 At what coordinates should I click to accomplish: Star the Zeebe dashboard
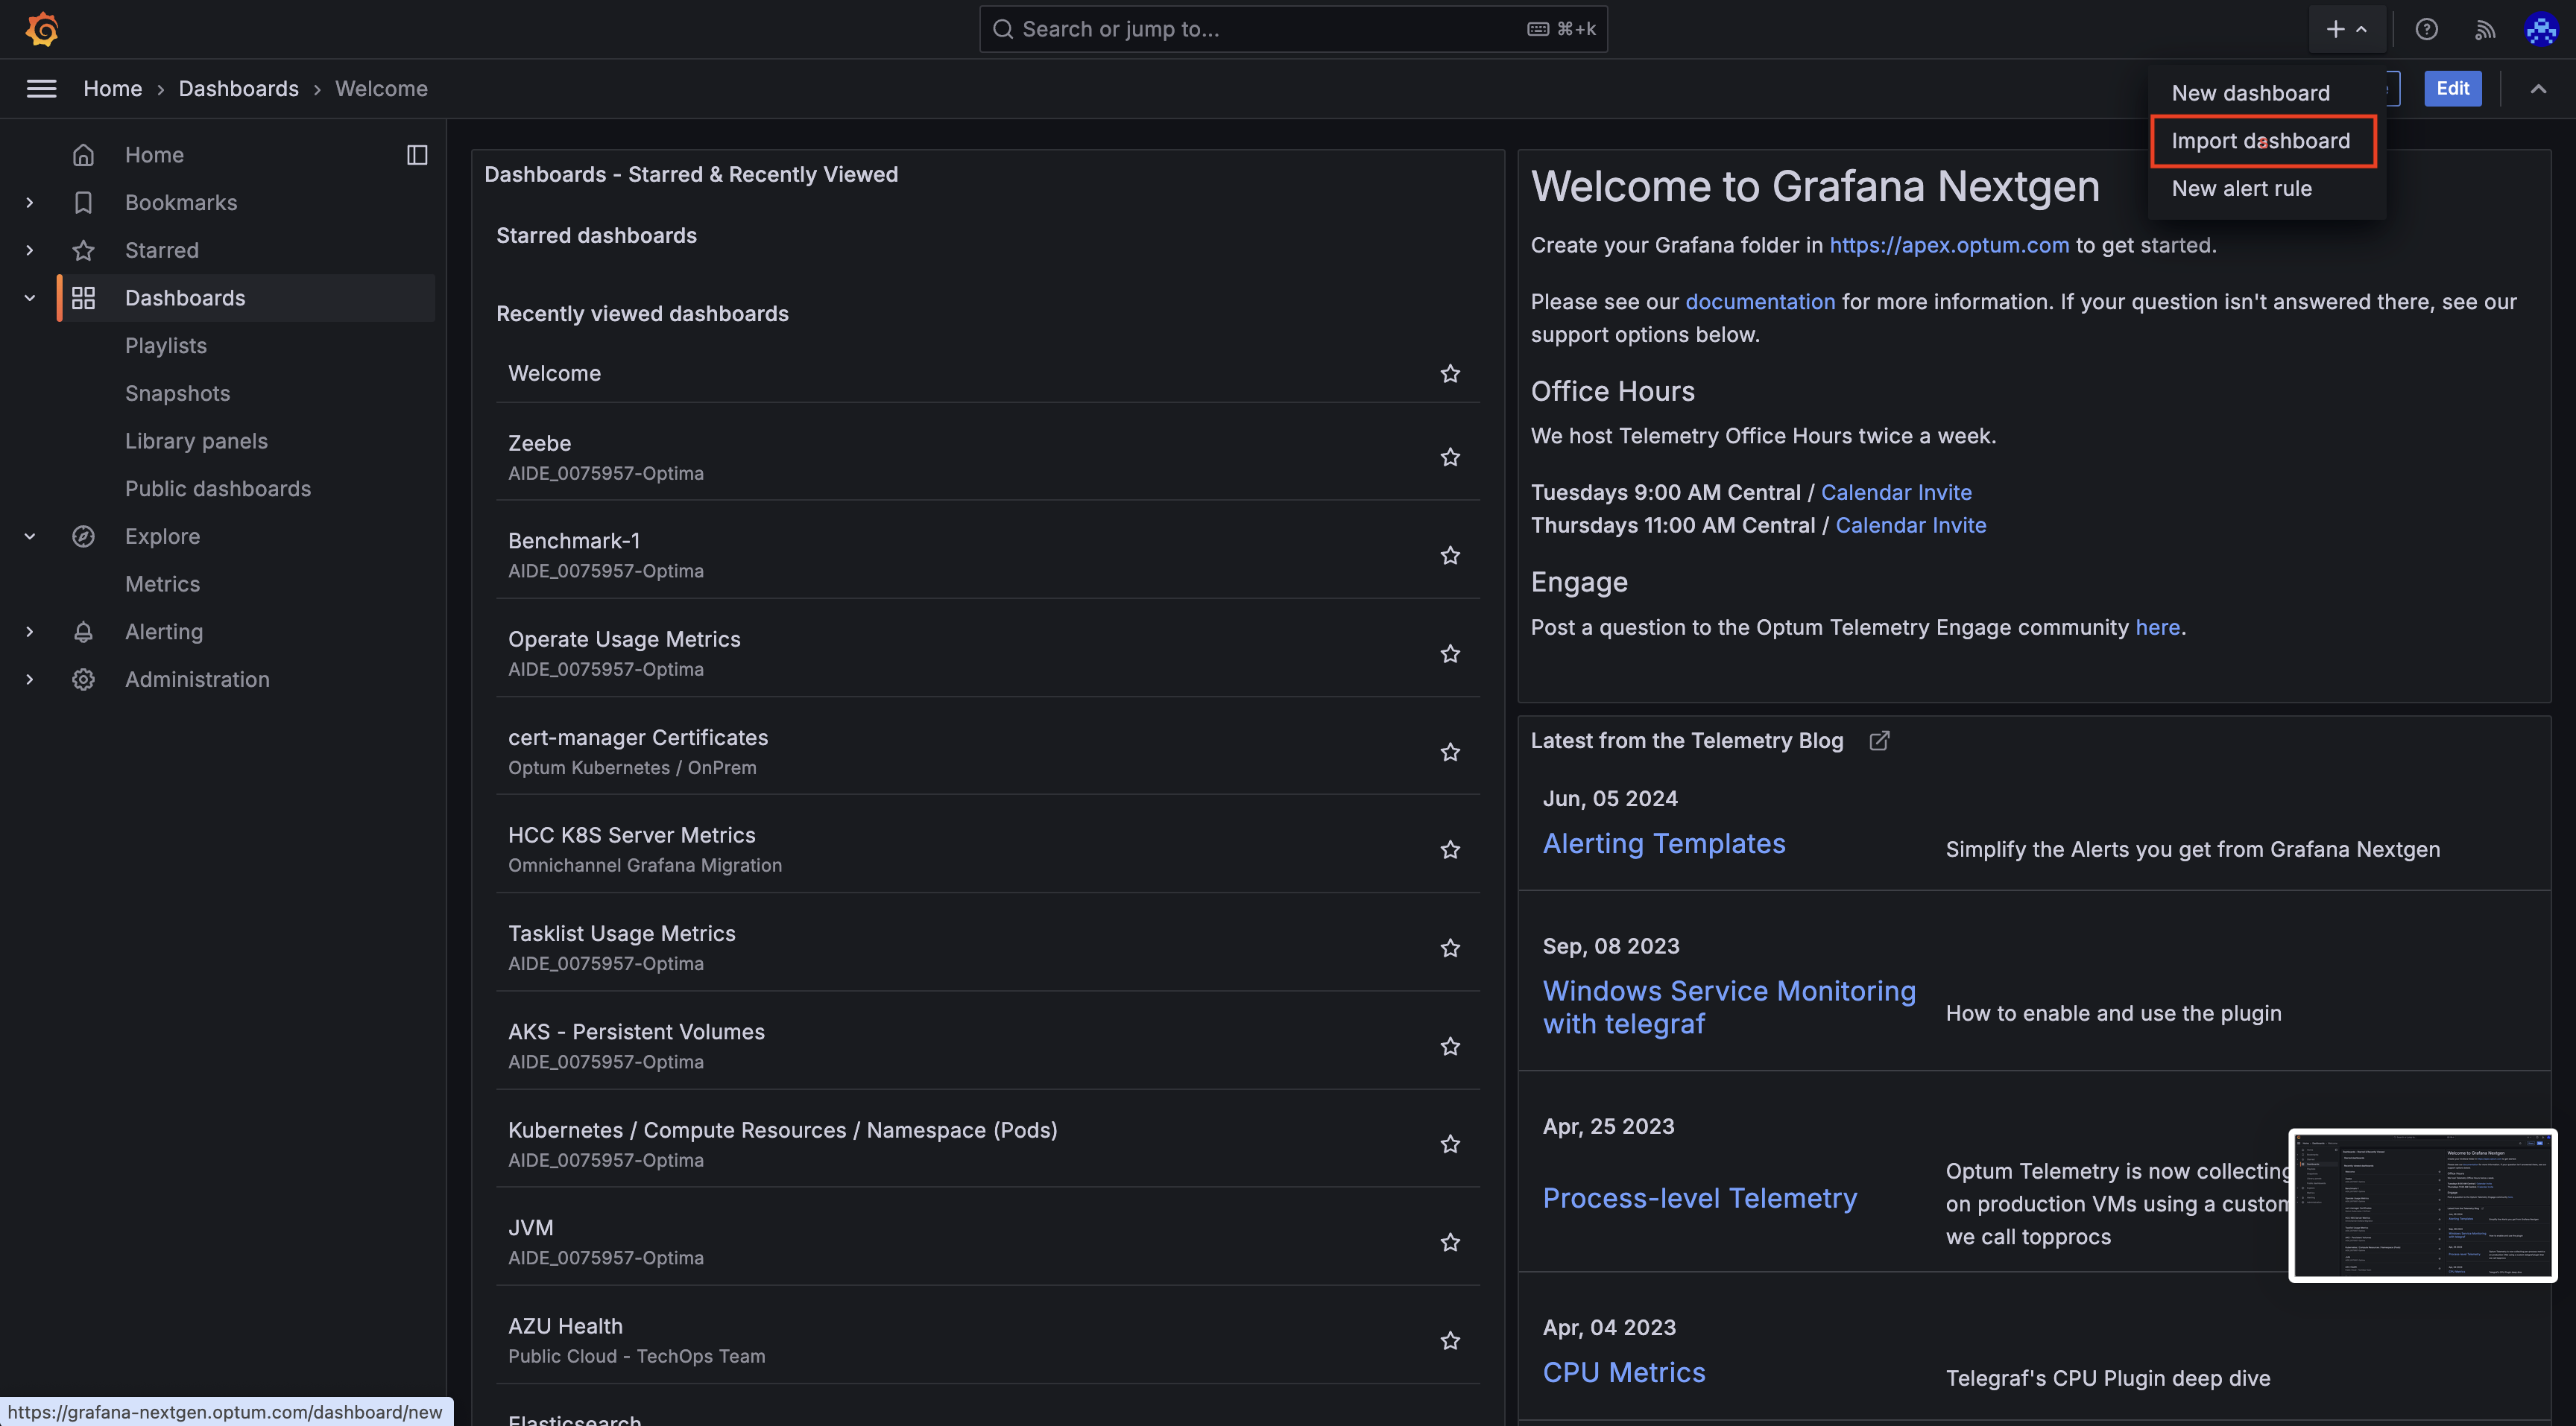click(x=1450, y=457)
